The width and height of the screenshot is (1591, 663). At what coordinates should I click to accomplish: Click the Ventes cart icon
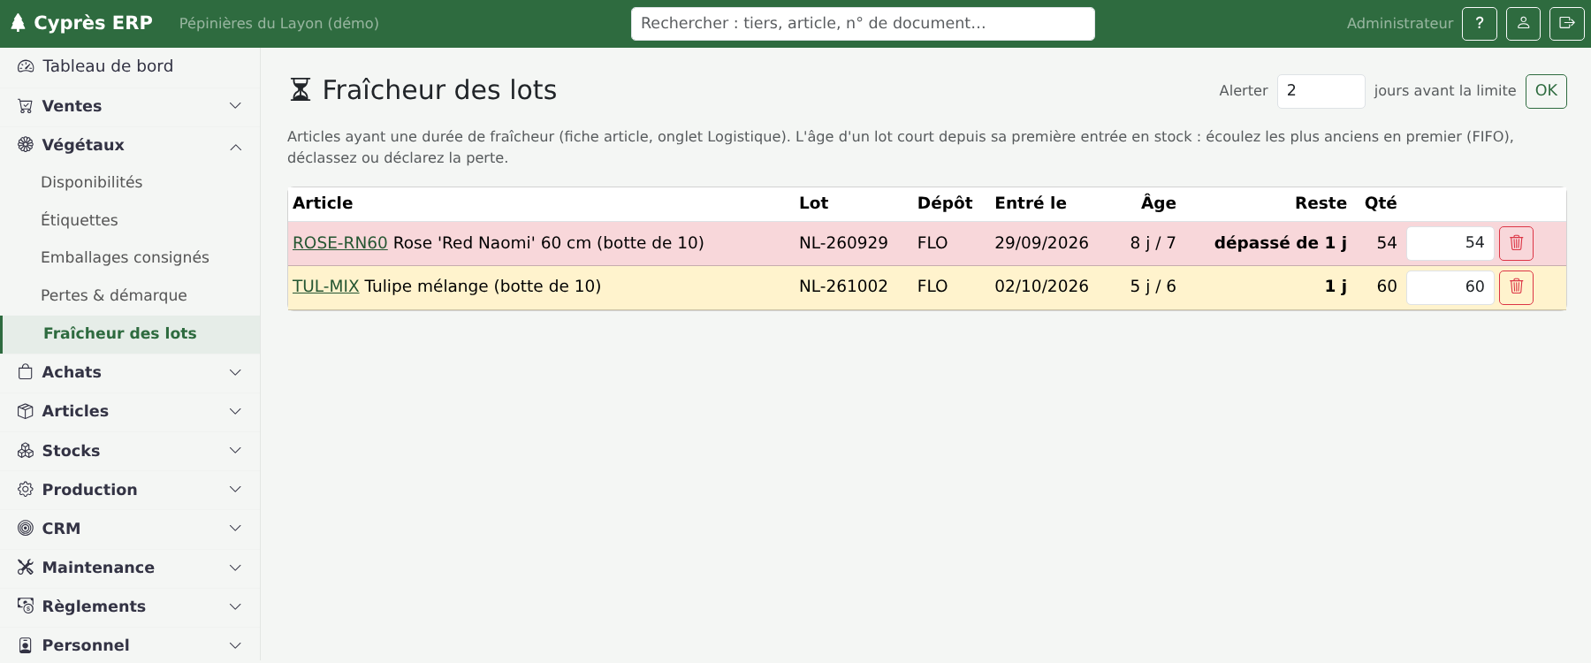coord(26,106)
